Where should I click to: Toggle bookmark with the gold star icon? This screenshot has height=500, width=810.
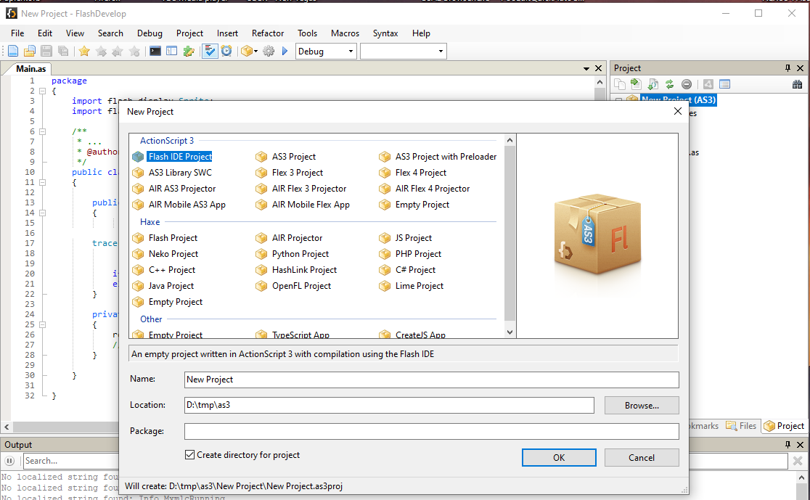pyautogui.click(x=84, y=51)
